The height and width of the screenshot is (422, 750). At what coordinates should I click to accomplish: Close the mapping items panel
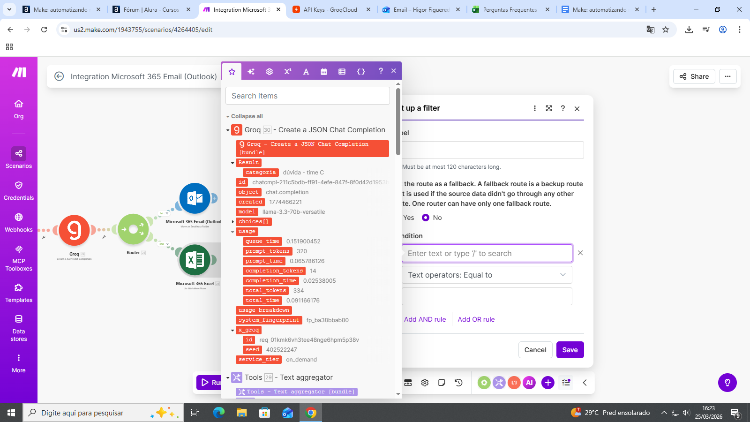(x=394, y=71)
